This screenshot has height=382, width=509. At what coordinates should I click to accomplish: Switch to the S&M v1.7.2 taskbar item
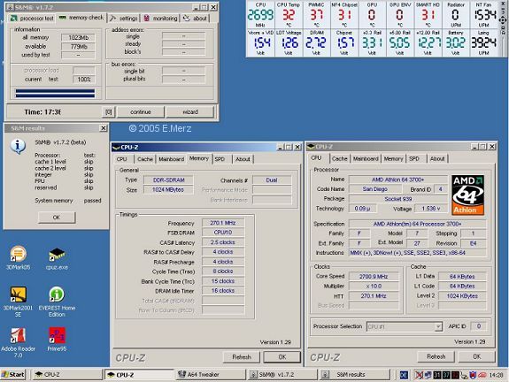282,375
